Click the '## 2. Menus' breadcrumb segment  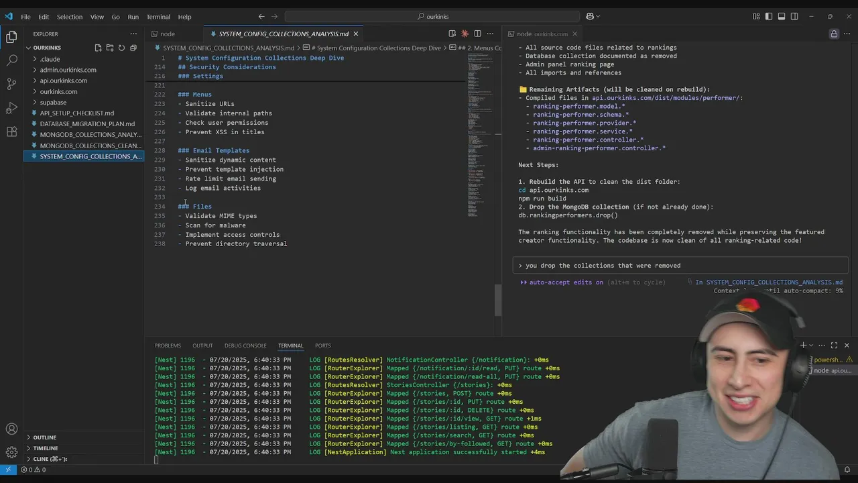475,48
